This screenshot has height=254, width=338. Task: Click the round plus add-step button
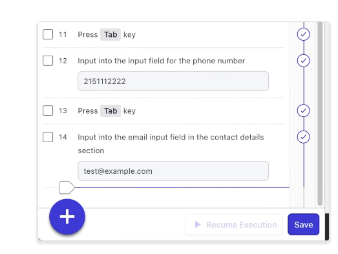coord(67,217)
